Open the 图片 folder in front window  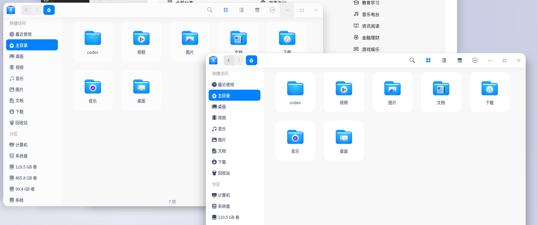click(392, 92)
